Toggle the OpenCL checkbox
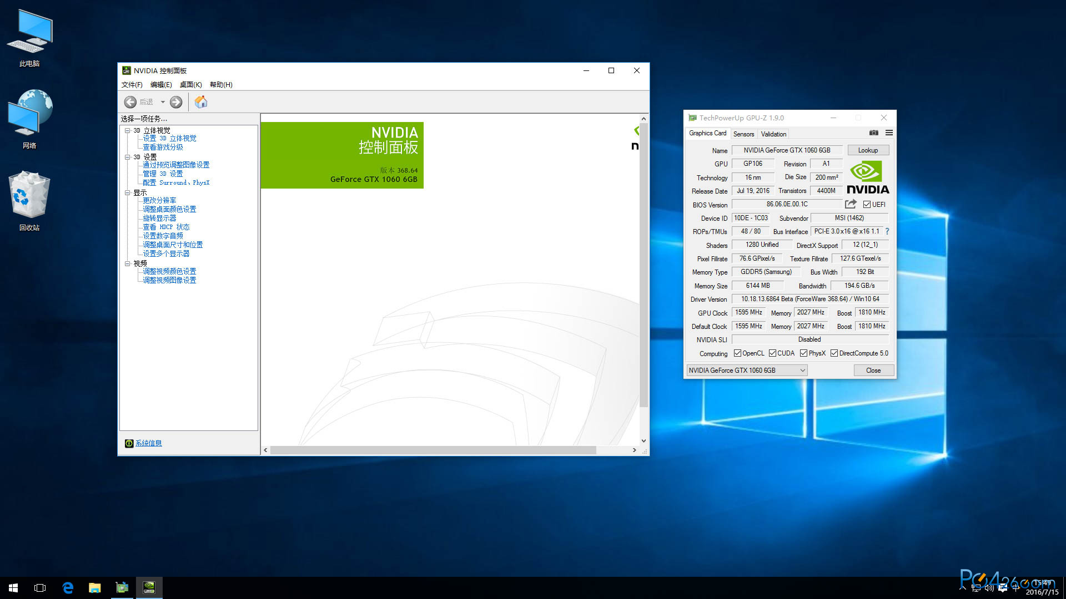 [737, 353]
